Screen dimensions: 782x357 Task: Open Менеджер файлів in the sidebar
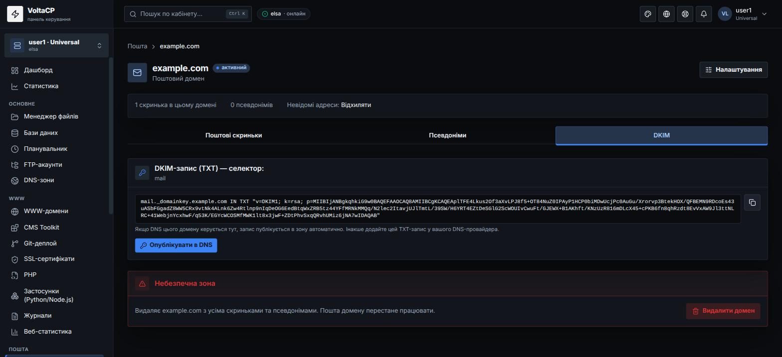[51, 117]
